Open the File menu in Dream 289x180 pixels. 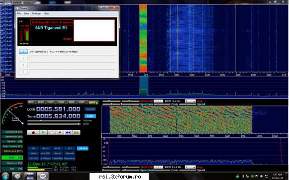pyautogui.click(x=19, y=13)
